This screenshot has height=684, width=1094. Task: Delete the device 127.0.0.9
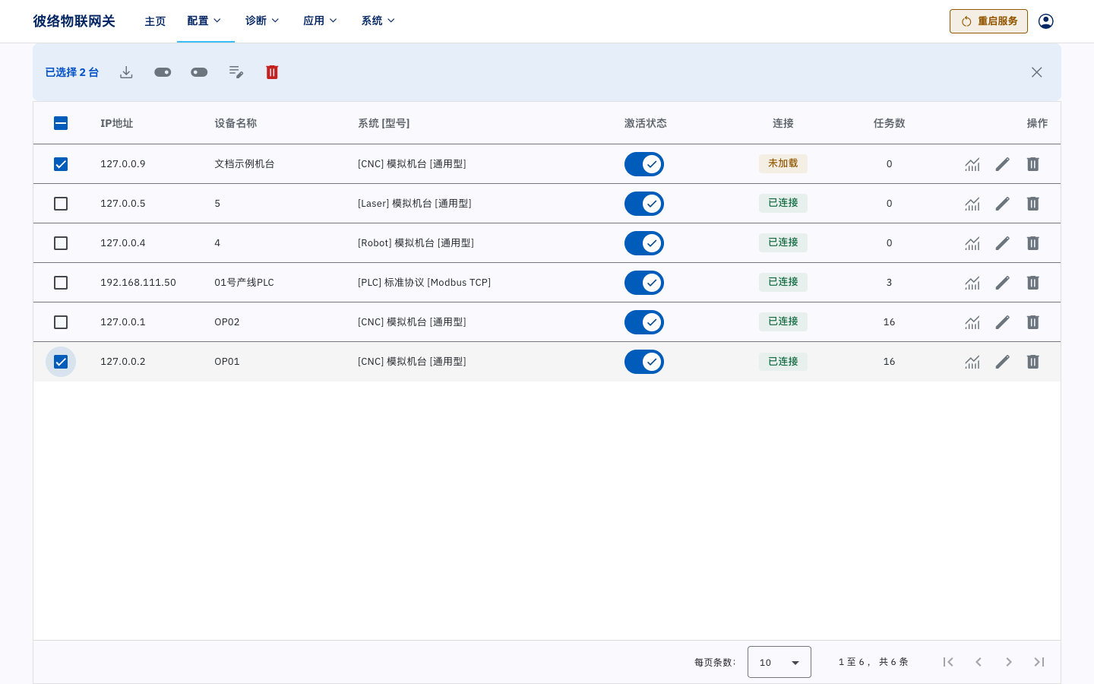point(1032,164)
